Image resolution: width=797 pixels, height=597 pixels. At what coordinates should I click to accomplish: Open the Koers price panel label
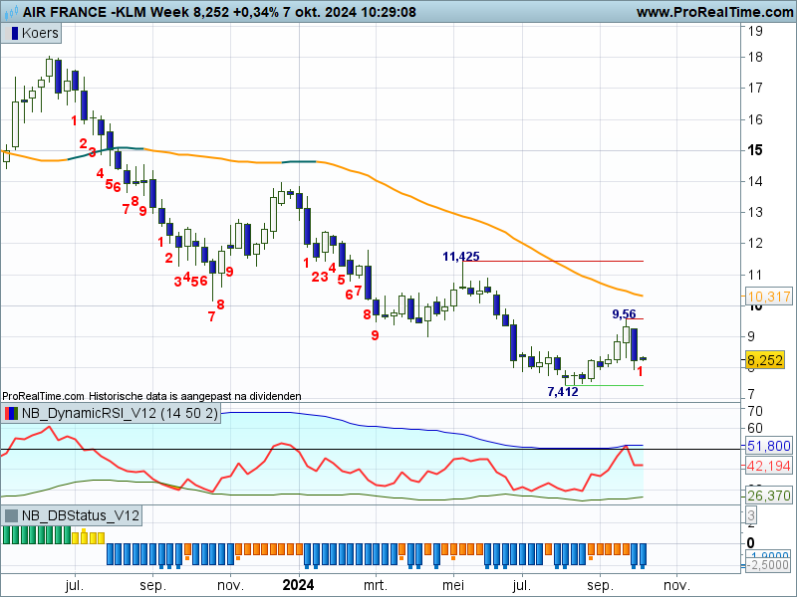point(39,33)
